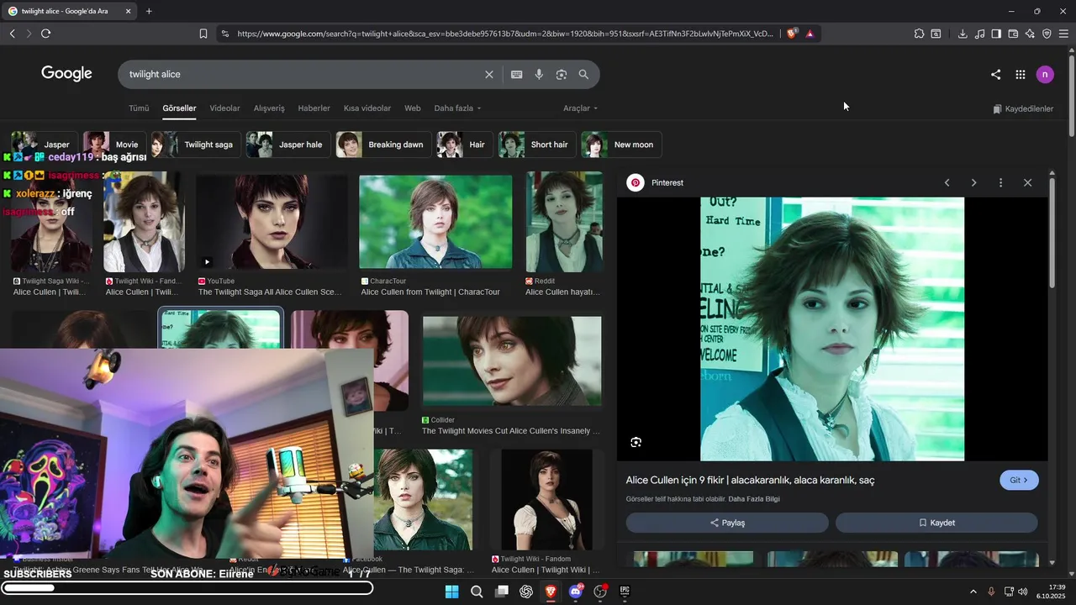Open the browser hamburger menu

coord(1063,34)
